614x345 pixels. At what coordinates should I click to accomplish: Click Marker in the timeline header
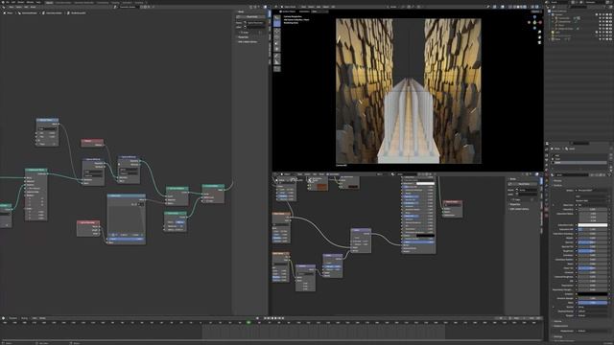42,318
